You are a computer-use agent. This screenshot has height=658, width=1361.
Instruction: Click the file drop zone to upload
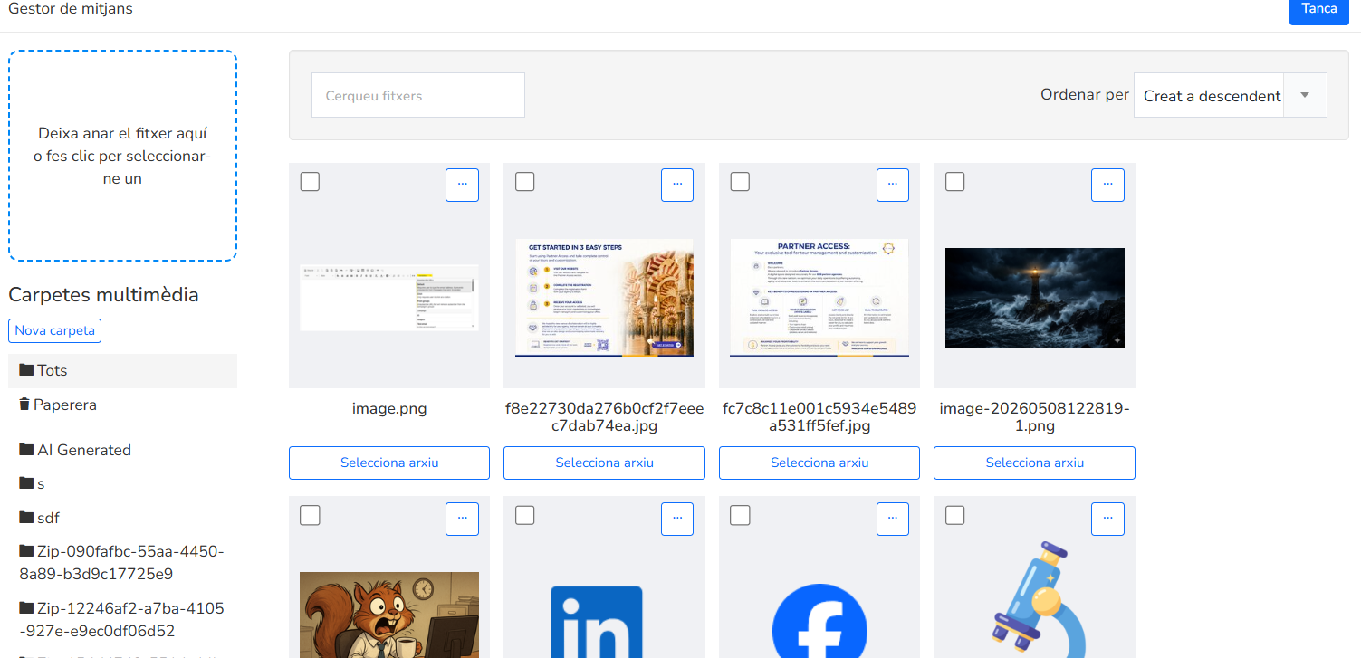click(123, 156)
